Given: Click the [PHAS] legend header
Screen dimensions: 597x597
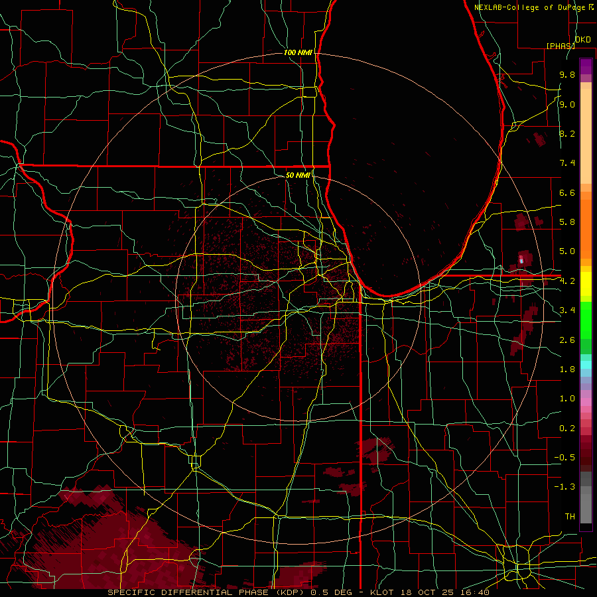Looking at the screenshot, I should (x=561, y=46).
